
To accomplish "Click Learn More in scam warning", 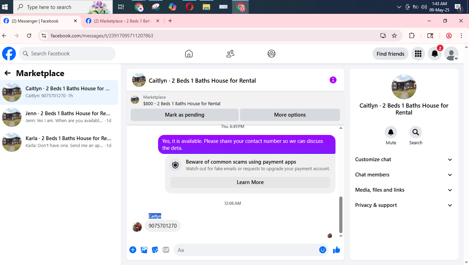I will [x=250, y=182].
